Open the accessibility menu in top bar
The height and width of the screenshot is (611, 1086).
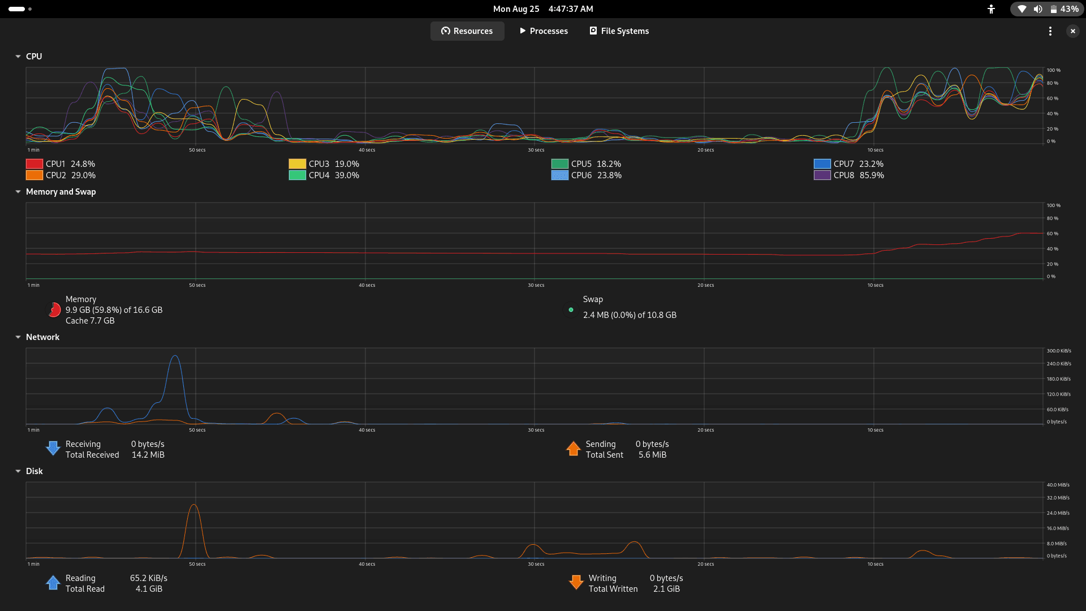coord(991,9)
